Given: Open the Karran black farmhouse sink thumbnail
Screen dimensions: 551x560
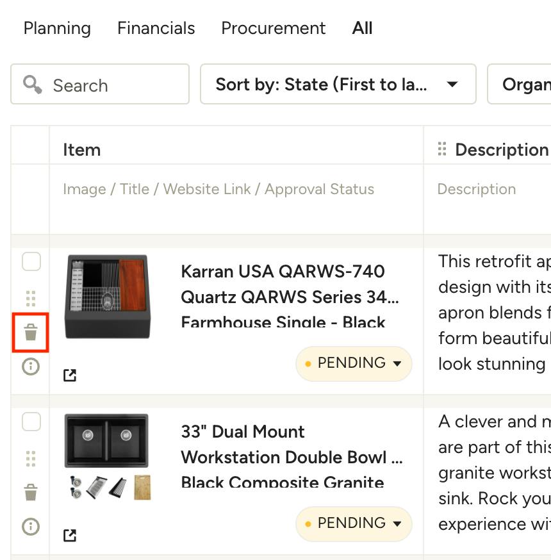Looking at the screenshot, I should [108, 297].
